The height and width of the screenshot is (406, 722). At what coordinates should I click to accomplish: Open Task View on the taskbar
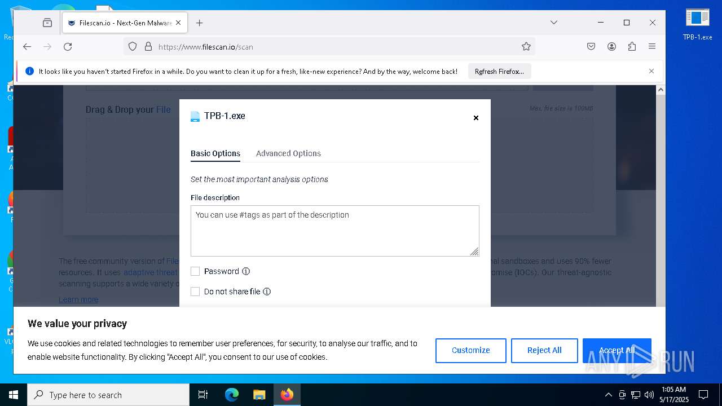(203, 395)
